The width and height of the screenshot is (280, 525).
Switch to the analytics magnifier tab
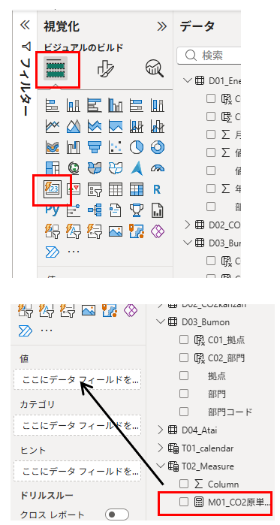coord(155,68)
